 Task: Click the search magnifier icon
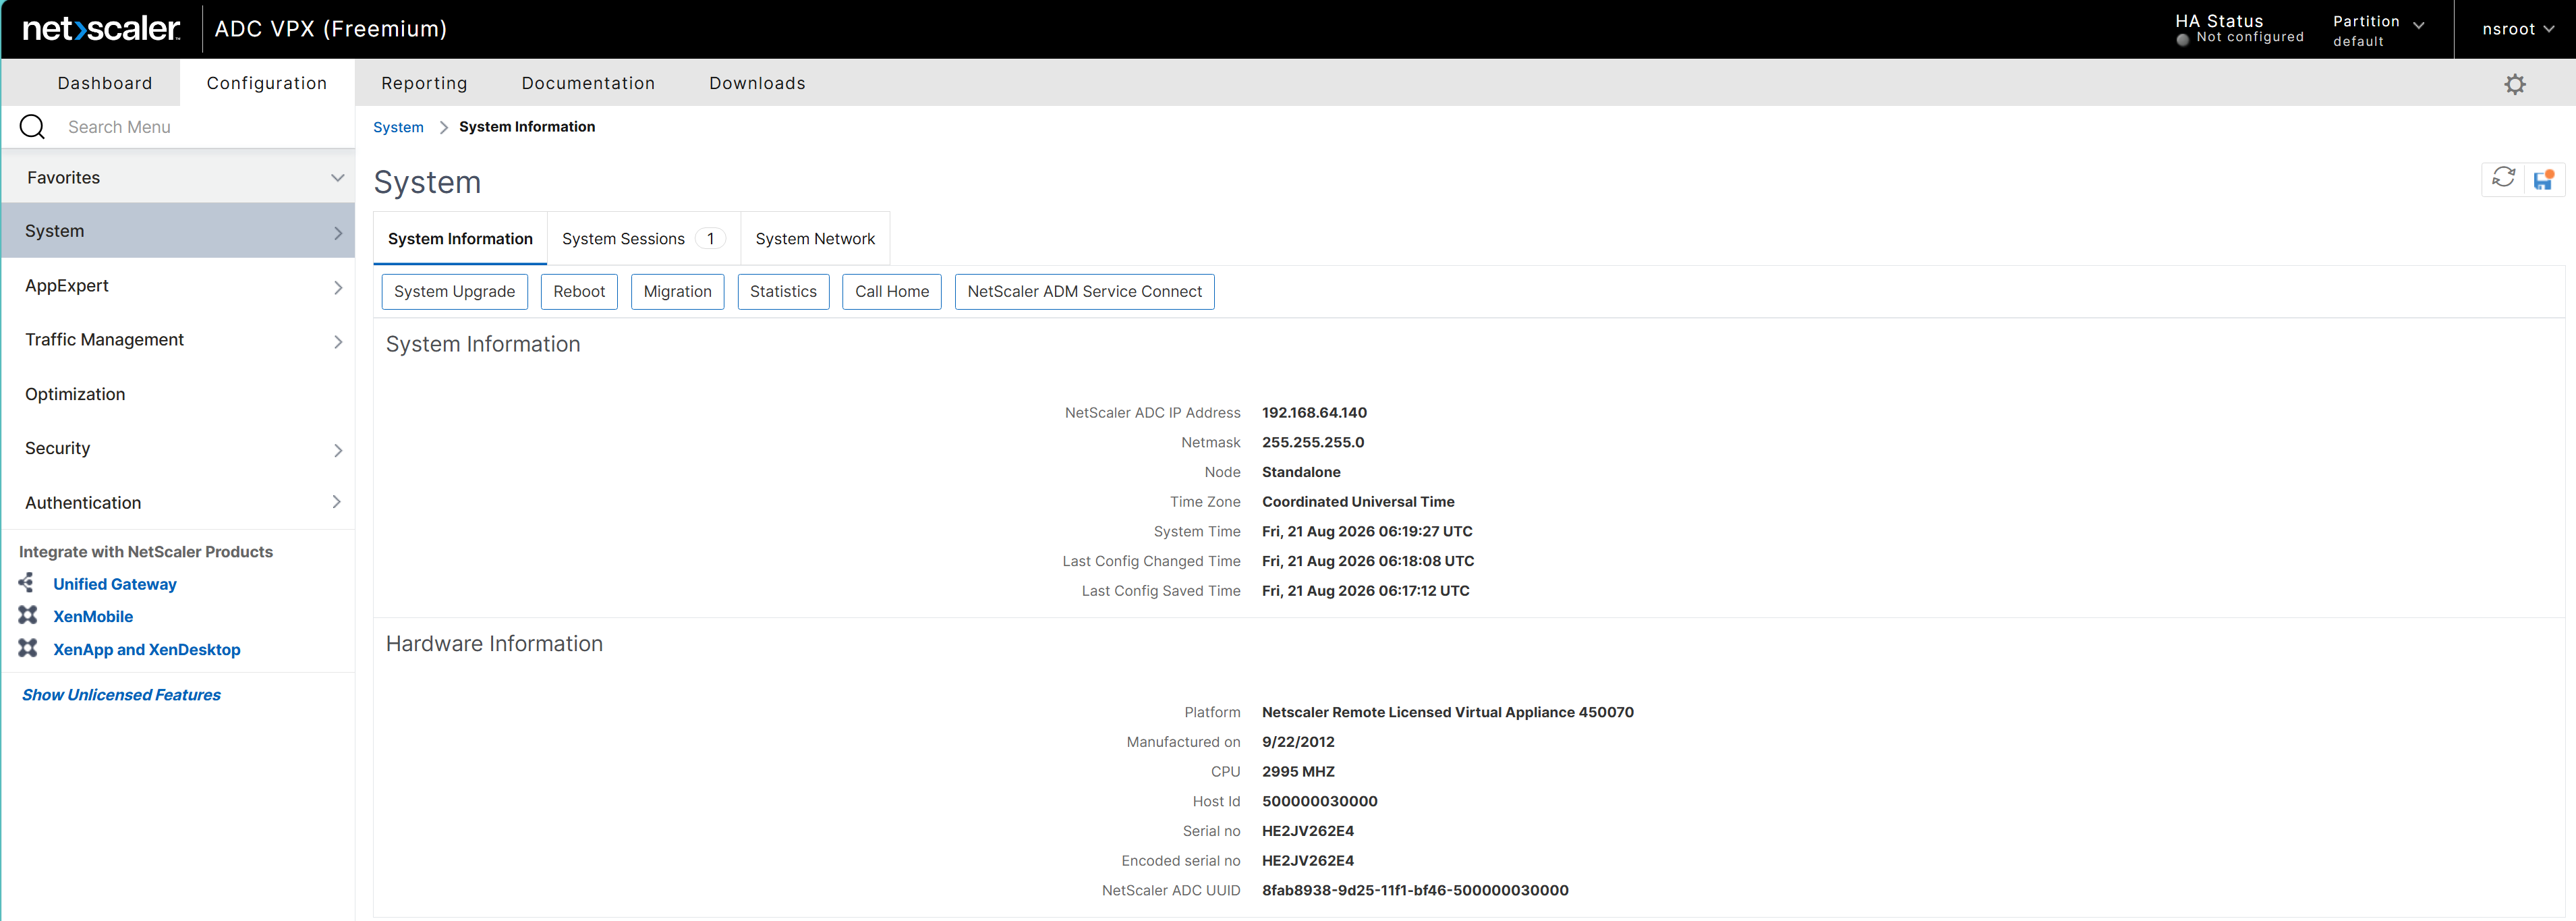tap(32, 127)
